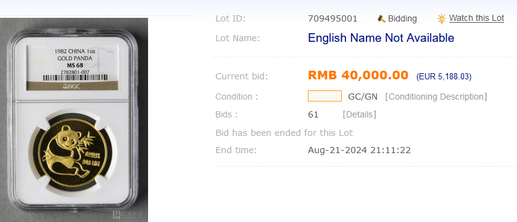517x222 pixels.
Task: Click the sun icon beside Watch this Lot
Action: click(442, 18)
